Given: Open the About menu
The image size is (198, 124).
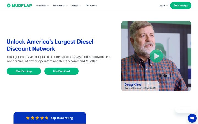Looking at the screenshot, I should pos(75,6).
